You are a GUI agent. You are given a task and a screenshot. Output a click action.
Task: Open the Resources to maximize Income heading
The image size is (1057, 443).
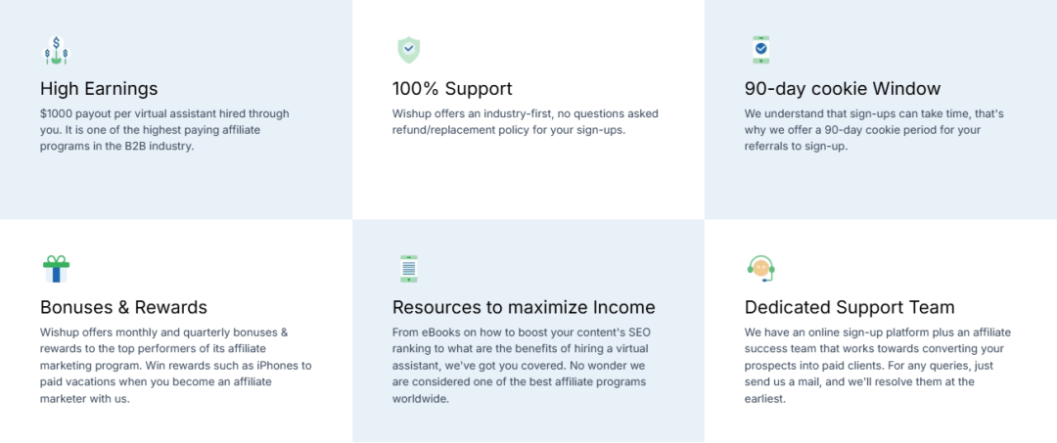pos(524,308)
